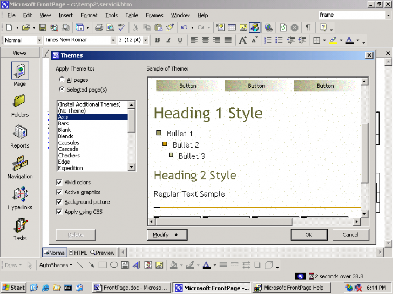Click the Center align icon
The height and width of the screenshot is (294, 393).
205,40
